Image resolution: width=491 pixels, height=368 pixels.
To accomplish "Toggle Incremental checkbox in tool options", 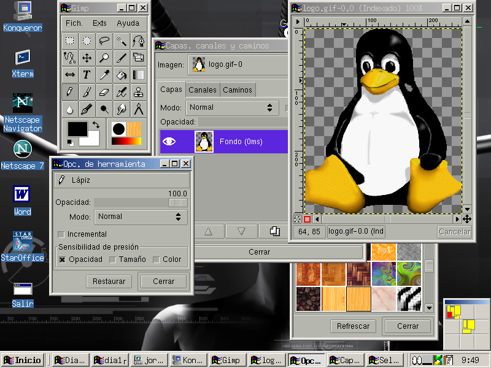I will click(61, 234).
